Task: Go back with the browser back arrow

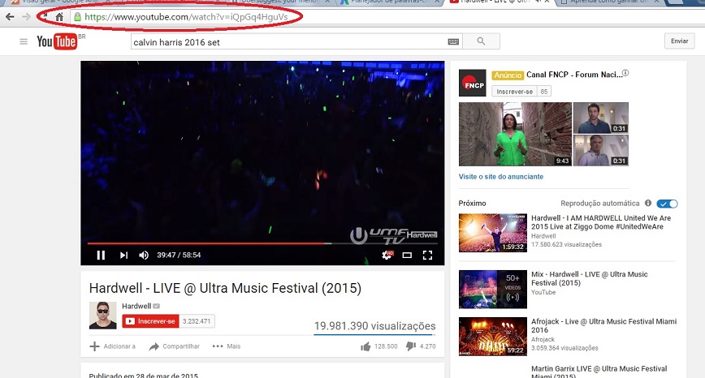Action: click(x=10, y=17)
